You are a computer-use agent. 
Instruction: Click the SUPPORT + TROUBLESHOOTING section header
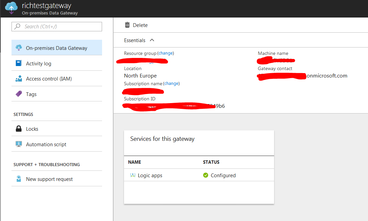pos(47,165)
